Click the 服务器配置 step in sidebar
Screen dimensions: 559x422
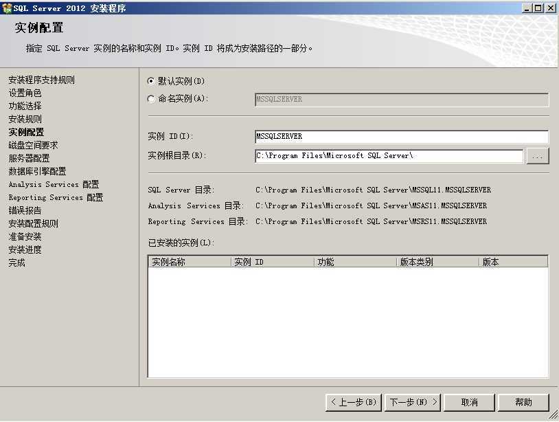click(x=29, y=158)
